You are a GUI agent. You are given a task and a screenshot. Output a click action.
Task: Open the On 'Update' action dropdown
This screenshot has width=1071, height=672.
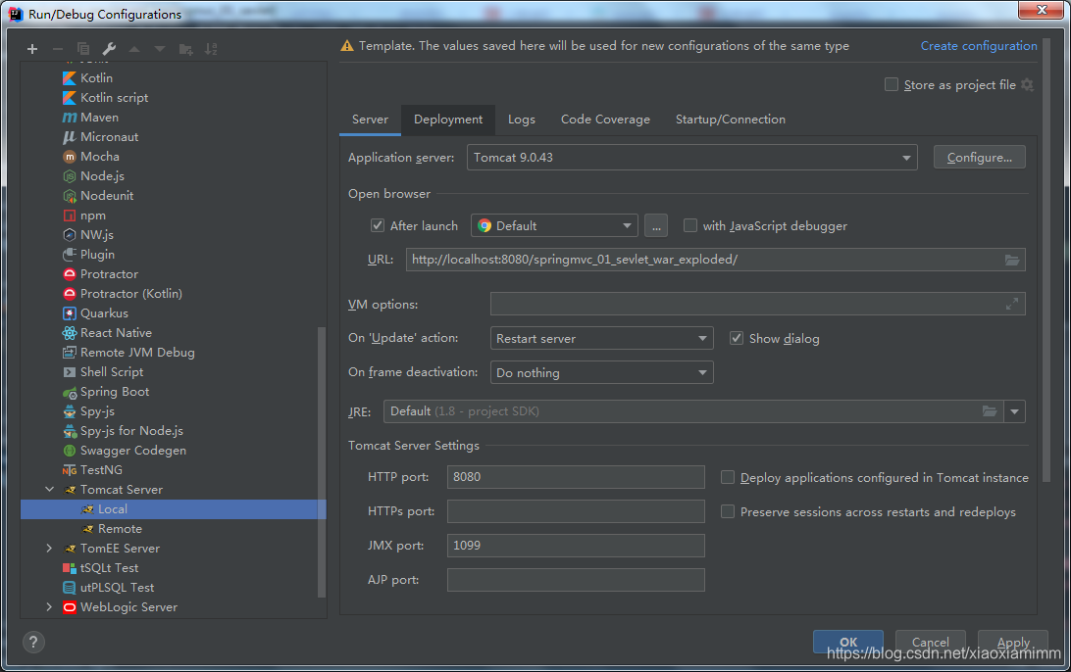tap(602, 338)
